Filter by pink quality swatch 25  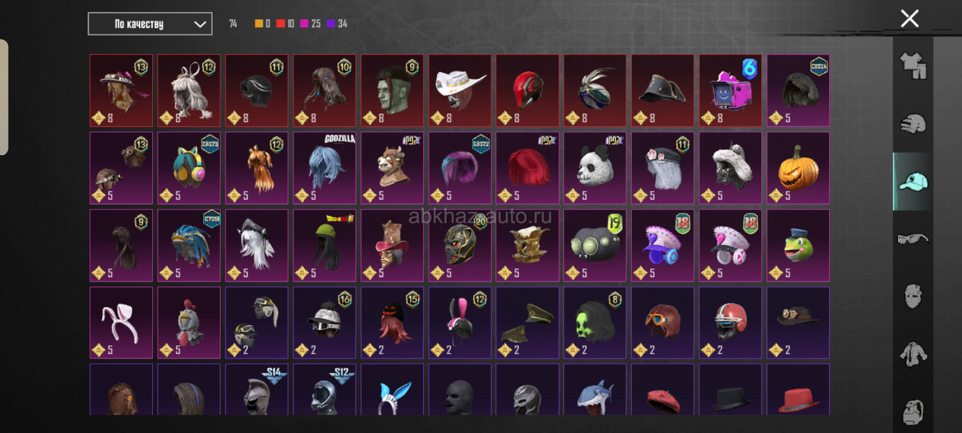click(310, 23)
